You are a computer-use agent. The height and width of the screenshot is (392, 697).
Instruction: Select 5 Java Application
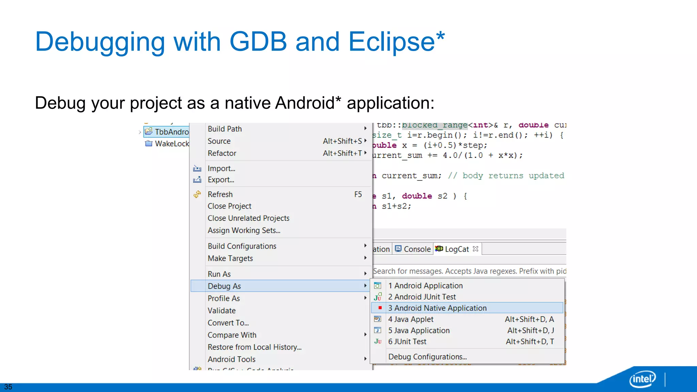pos(467,330)
